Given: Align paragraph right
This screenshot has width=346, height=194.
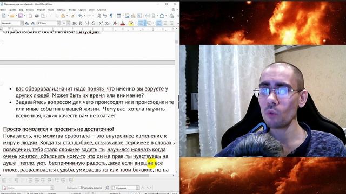Looking at the screenshot, I should (x=171, y=23).
